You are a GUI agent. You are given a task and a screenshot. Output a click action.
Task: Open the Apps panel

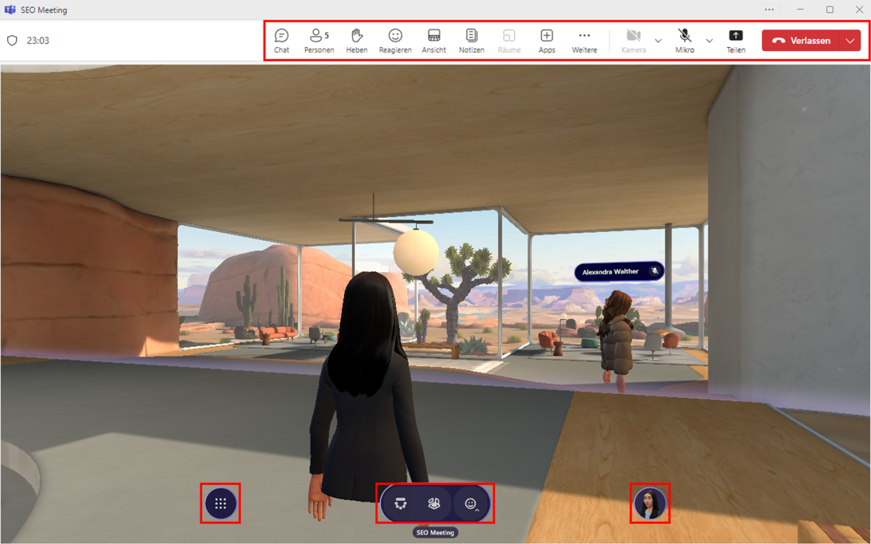coord(546,39)
